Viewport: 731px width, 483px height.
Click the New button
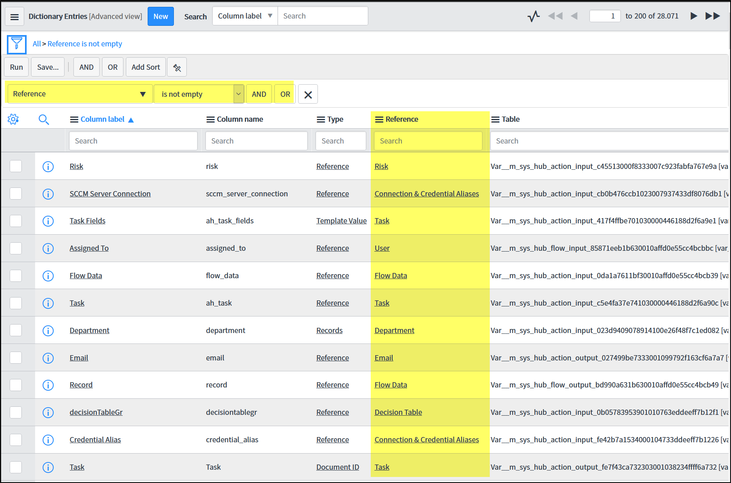(x=161, y=17)
